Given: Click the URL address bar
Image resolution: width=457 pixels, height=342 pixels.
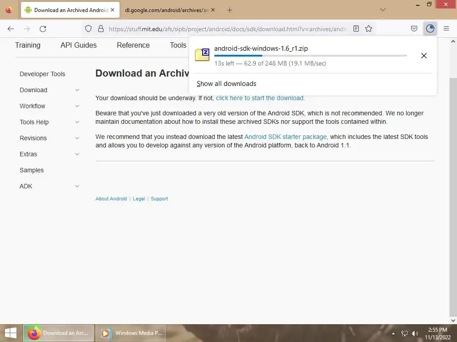Looking at the screenshot, I should 228,29.
